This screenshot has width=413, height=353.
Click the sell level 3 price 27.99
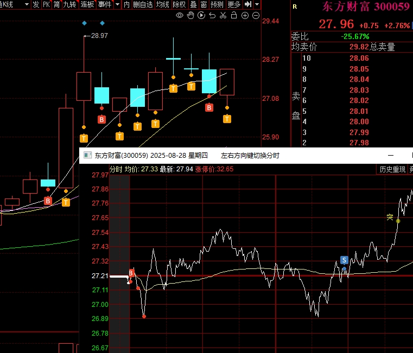click(x=359, y=132)
